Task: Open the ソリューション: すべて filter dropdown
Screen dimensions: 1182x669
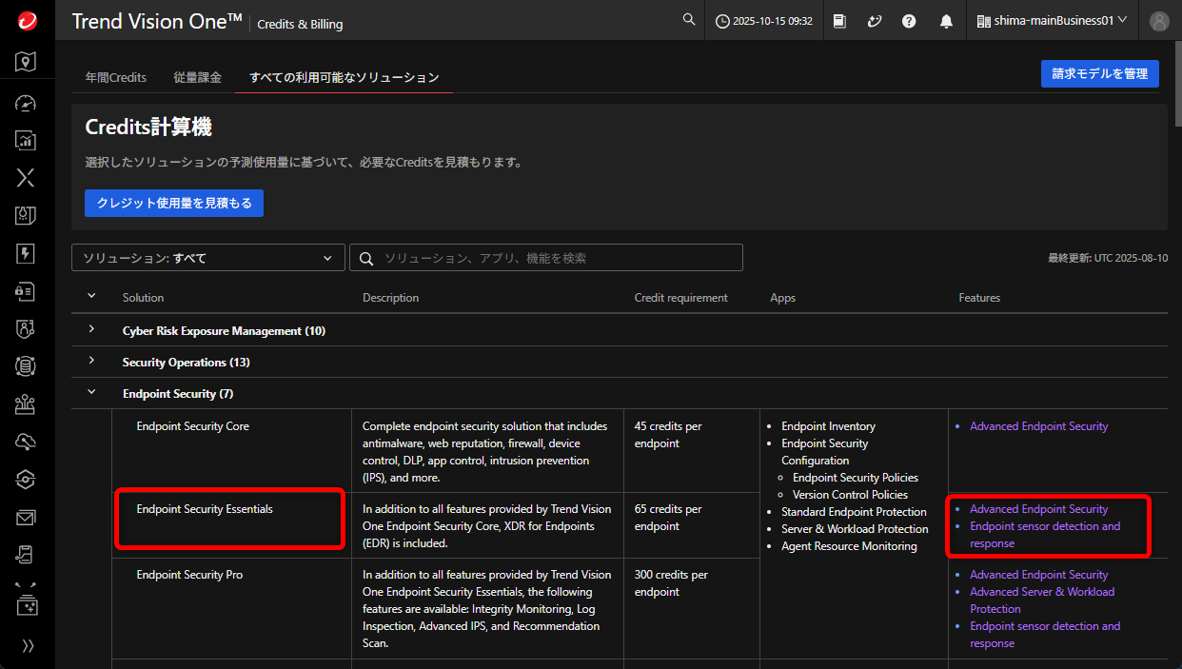Action: tap(207, 258)
